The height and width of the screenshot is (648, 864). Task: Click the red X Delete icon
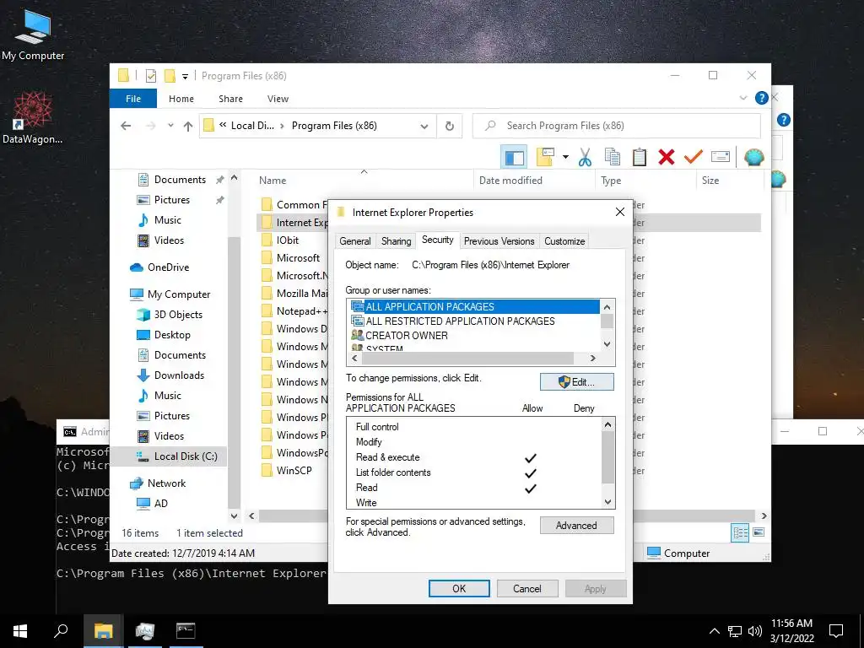pos(667,157)
